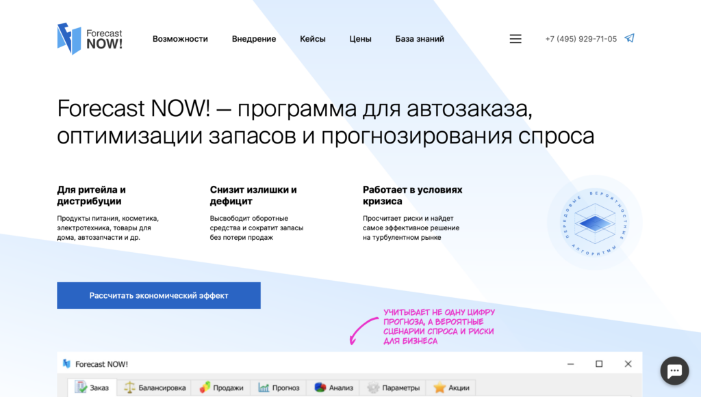Open the live chat bubble

pos(674,370)
